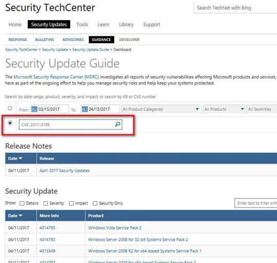
Task: Open KB article 4015549 link
Action: click(x=47, y=251)
